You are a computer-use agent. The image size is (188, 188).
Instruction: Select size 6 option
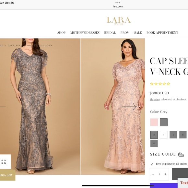click(x=173, y=135)
